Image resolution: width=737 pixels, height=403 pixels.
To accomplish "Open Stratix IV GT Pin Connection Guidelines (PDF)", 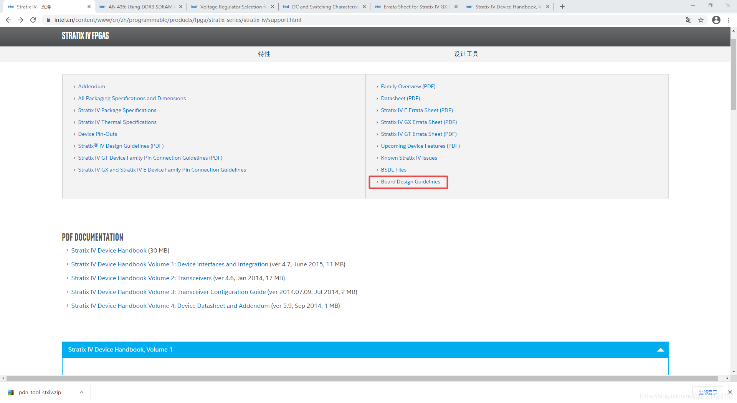I will pos(150,158).
